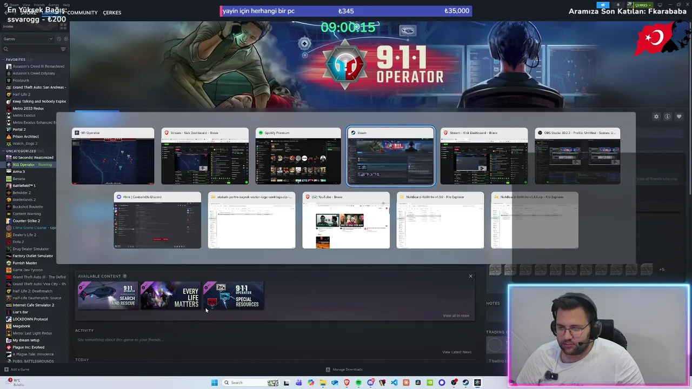Open Manage Downloads at the bottom

point(344,370)
